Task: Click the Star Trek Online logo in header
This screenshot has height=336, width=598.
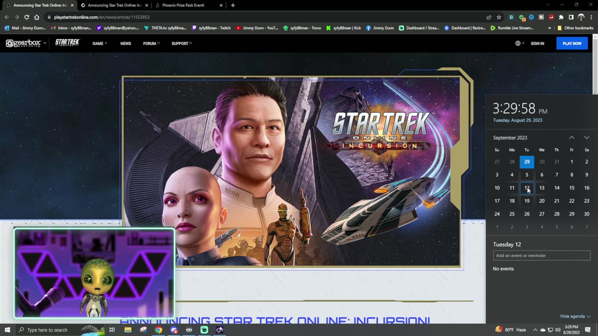Action: [67, 42]
